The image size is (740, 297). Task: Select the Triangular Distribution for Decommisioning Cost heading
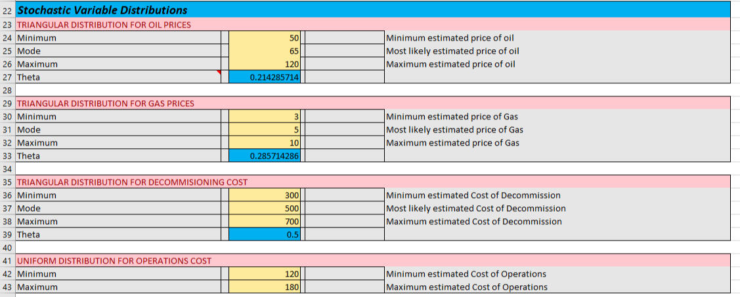tap(131, 182)
